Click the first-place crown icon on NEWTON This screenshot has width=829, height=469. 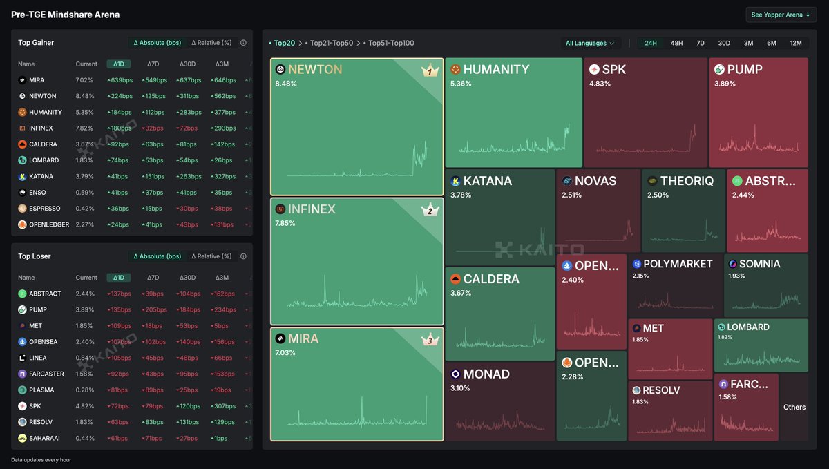coord(430,70)
